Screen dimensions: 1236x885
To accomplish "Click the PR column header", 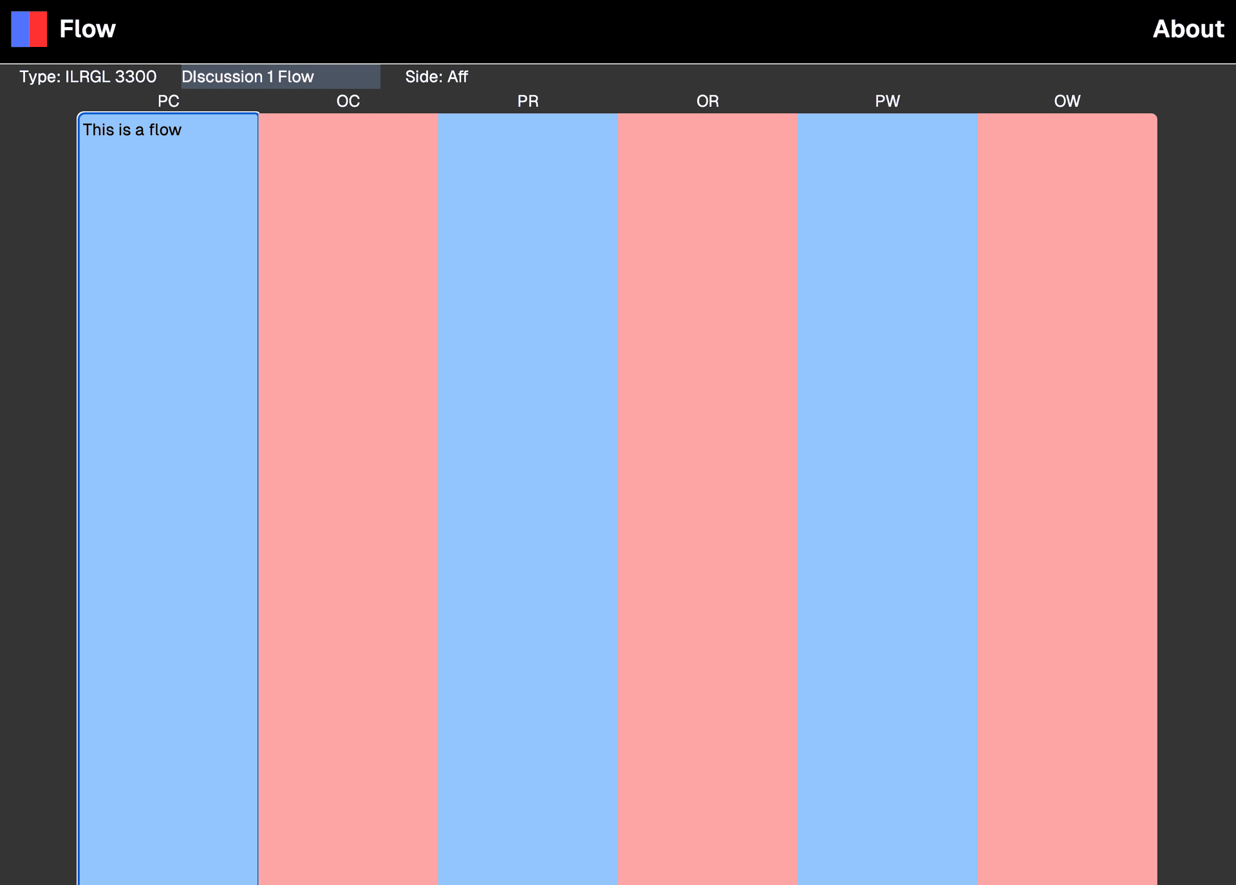I will coord(527,101).
